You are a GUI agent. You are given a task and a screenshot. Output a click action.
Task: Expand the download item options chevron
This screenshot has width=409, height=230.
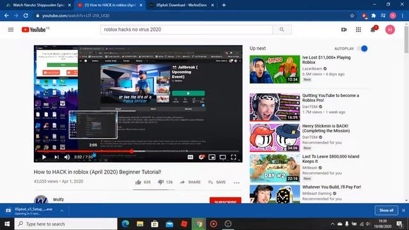click(x=62, y=211)
